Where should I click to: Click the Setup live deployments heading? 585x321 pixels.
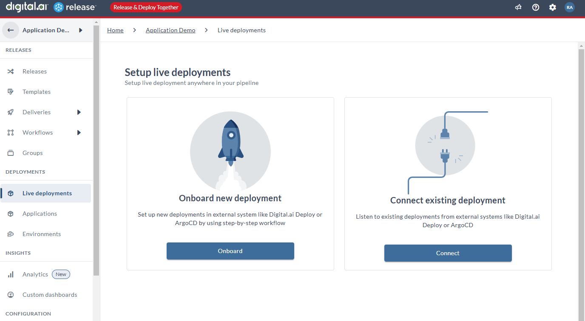coord(178,72)
